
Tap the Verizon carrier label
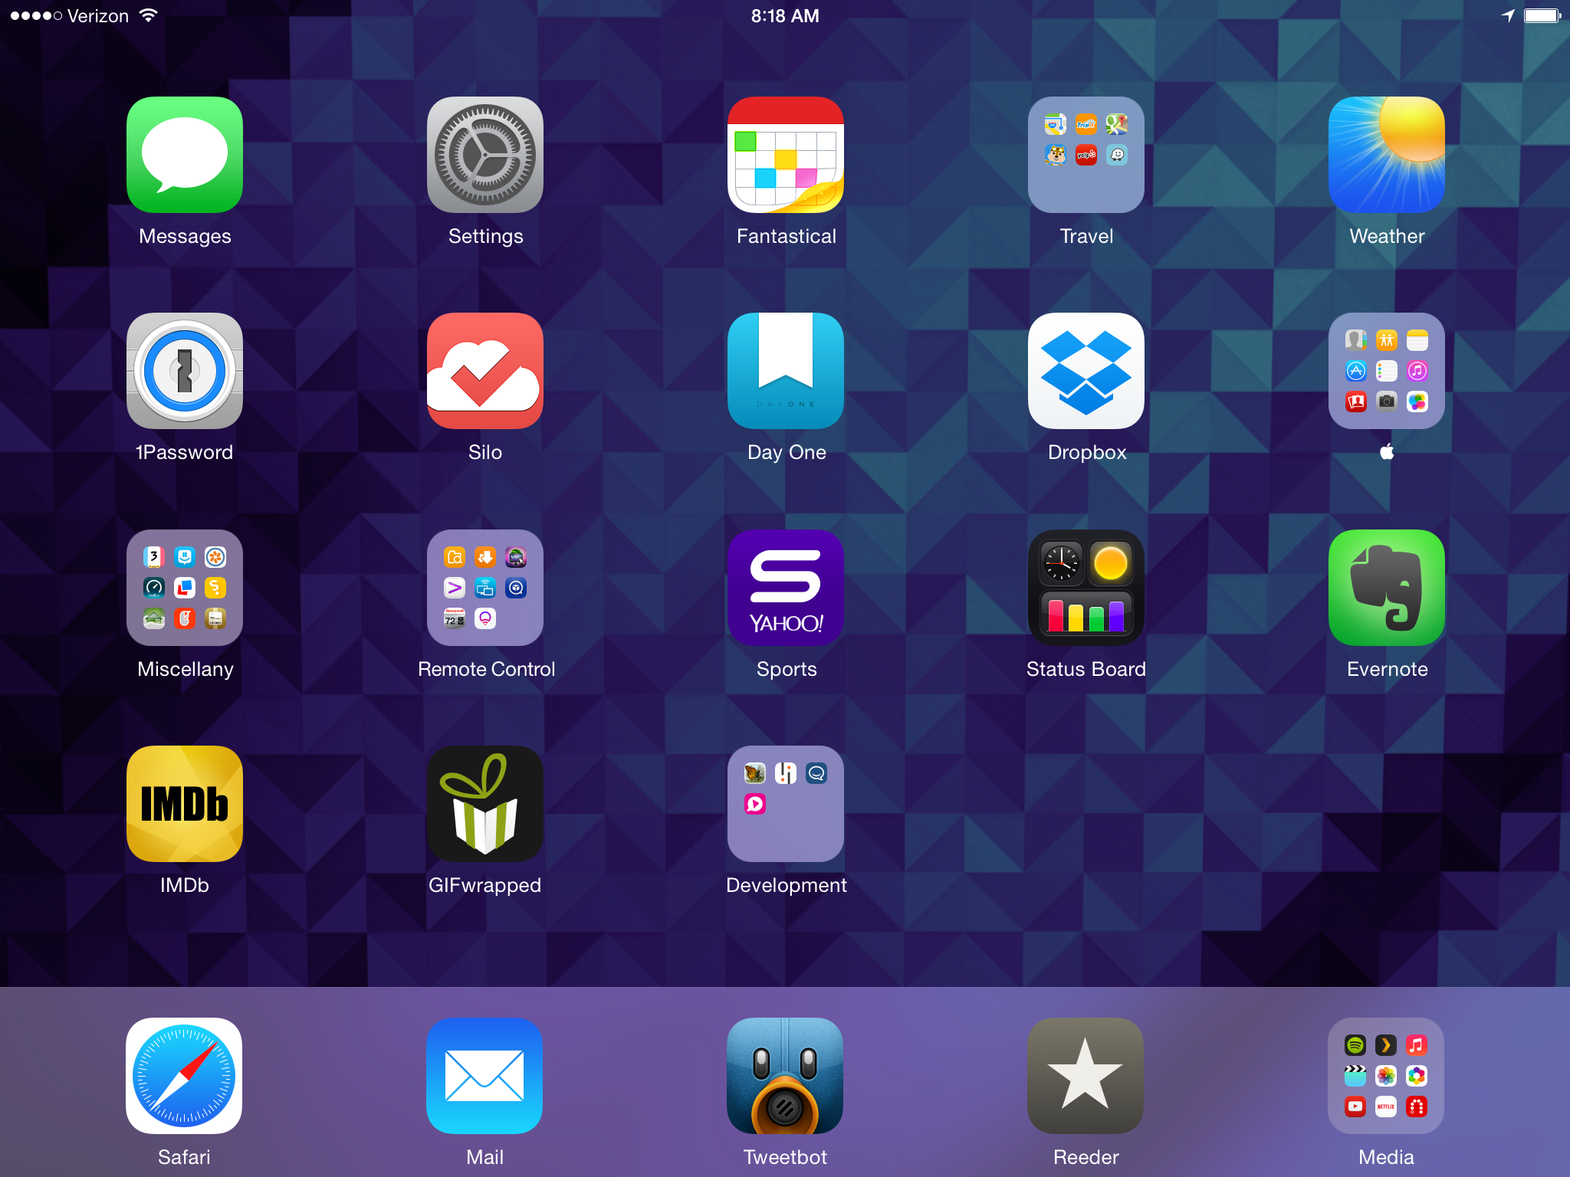(97, 16)
